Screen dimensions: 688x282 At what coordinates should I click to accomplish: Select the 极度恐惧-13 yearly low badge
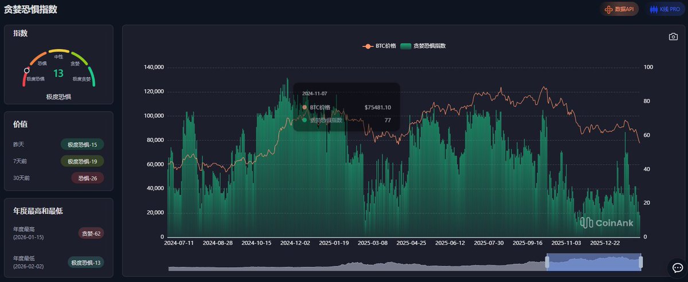click(85, 262)
